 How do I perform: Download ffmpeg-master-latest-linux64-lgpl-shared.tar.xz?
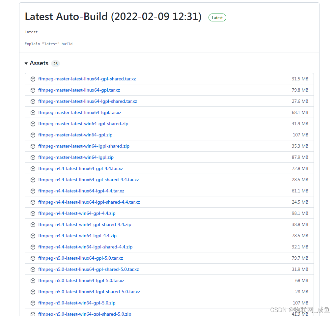coord(88,101)
